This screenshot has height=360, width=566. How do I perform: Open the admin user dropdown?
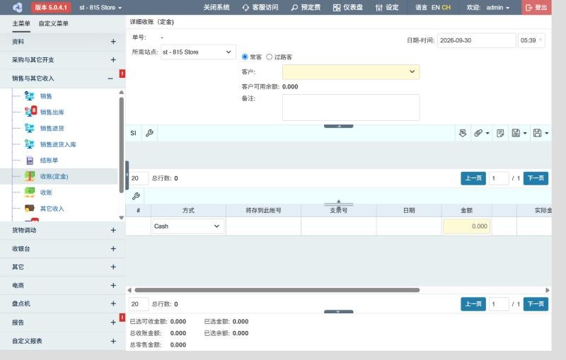pos(498,8)
